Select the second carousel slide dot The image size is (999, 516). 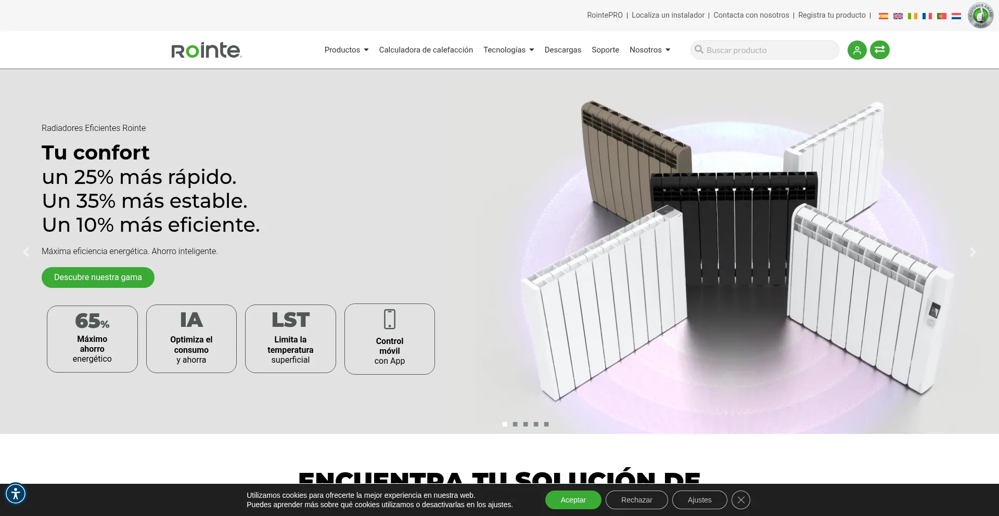tap(515, 425)
